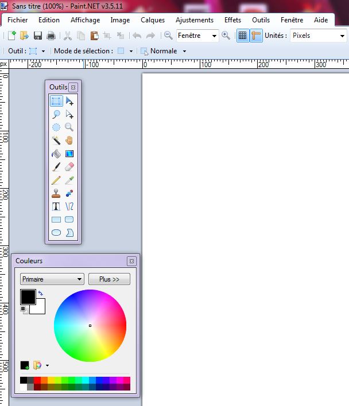Screen dimensions: 349x406
Task: Open the Primaire color dropdown
Action: coord(52,279)
